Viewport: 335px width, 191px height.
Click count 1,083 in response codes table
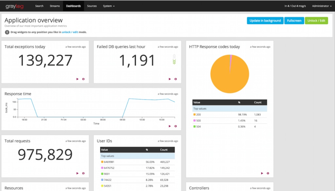pyautogui.click(x=257, y=115)
